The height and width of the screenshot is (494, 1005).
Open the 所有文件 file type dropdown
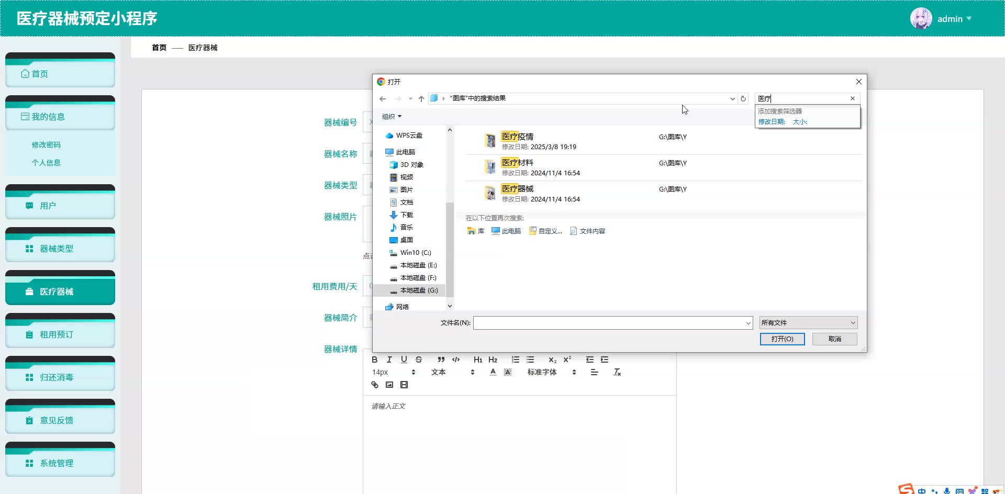(x=808, y=323)
